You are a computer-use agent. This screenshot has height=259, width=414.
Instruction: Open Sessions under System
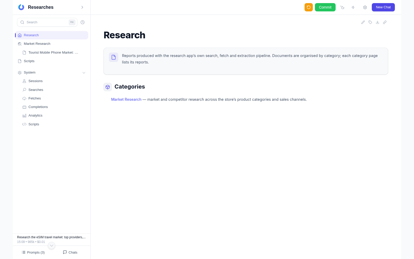pyautogui.click(x=51, y=81)
